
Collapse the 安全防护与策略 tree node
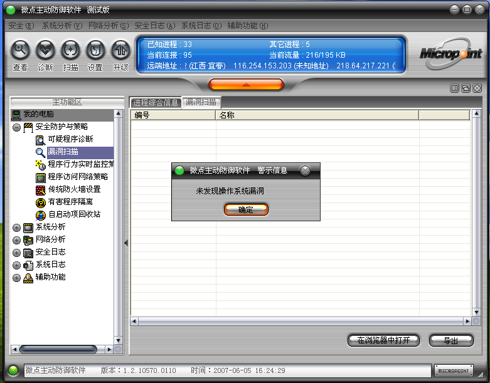16,127
